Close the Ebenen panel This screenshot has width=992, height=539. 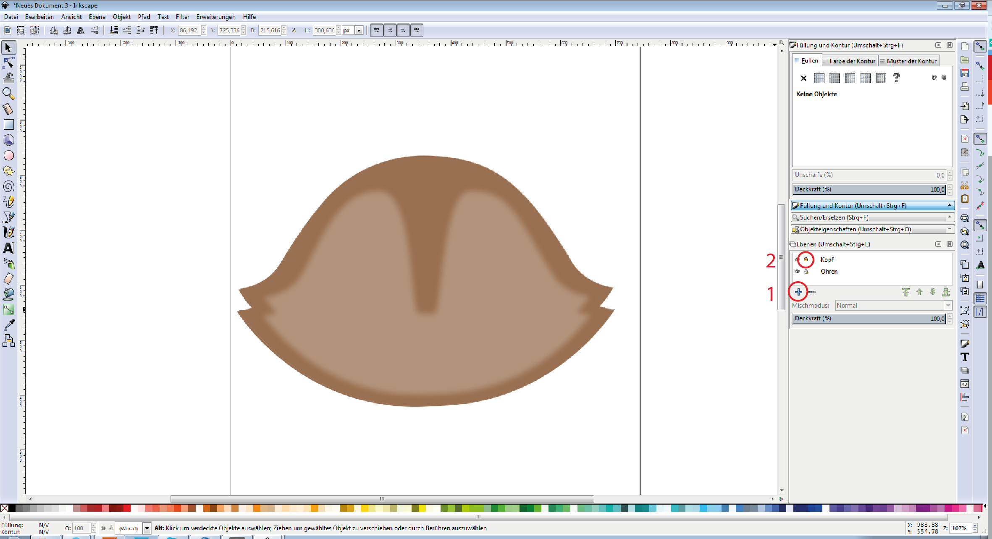(x=949, y=244)
